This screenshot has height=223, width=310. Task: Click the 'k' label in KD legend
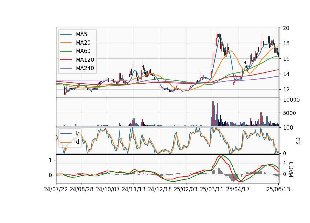pyautogui.click(x=77, y=133)
